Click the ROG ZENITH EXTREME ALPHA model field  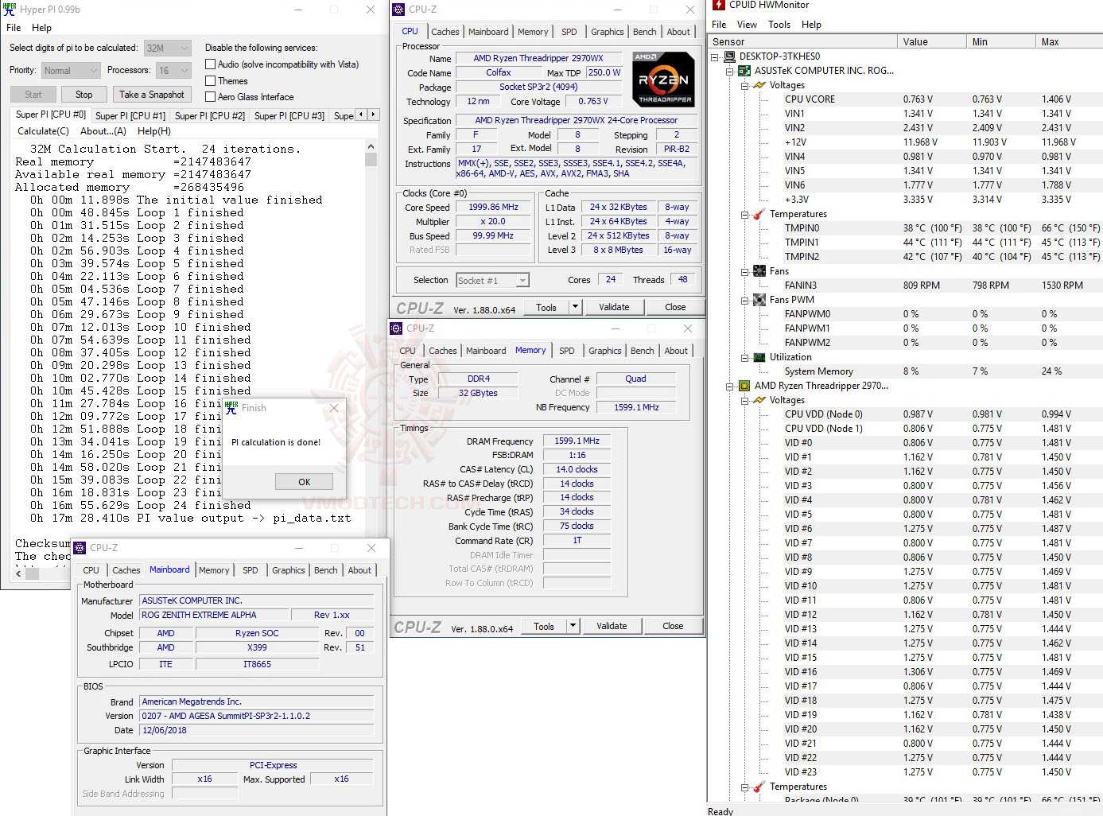tap(214, 615)
